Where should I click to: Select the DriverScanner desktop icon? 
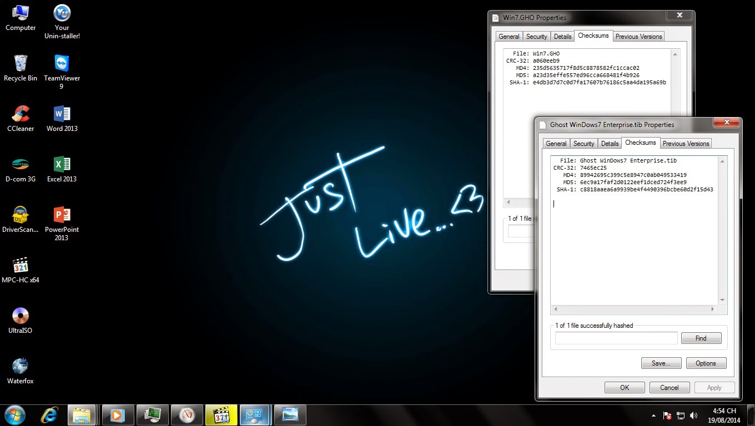(x=21, y=219)
